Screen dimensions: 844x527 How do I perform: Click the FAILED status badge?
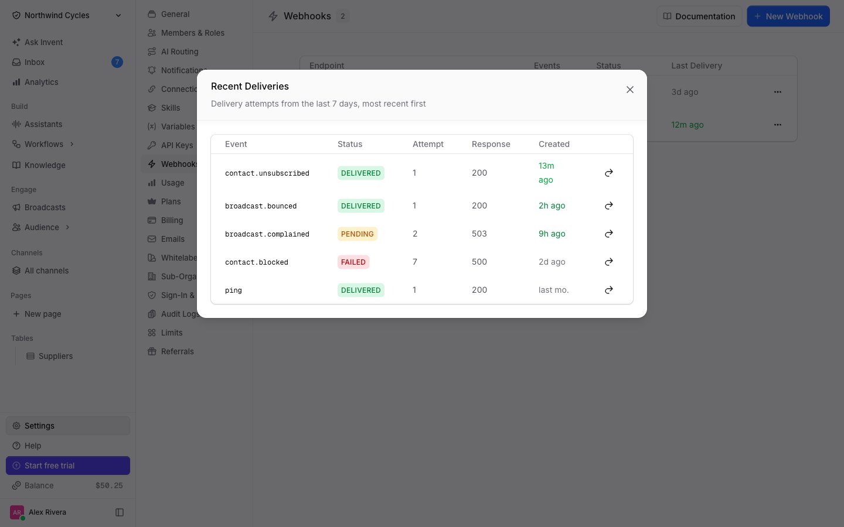tap(353, 262)
